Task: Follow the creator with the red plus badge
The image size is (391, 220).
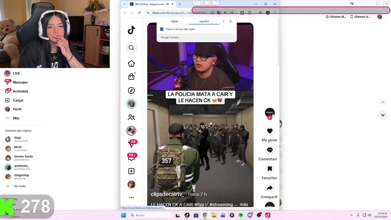Action: 270,118
